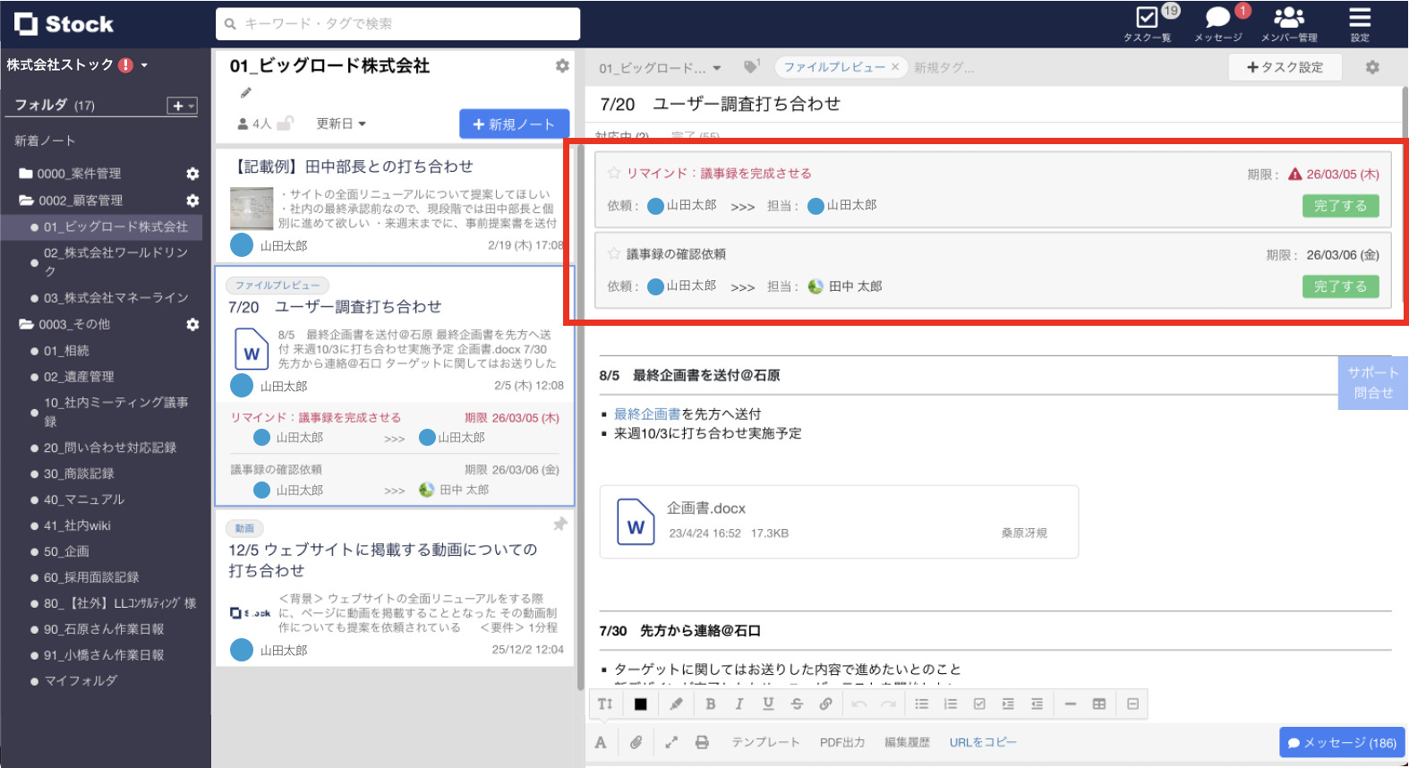The width and height of the screenshot is (1409, 768).
Task: Open the メッセージ (186) button
Action: 1342,743
